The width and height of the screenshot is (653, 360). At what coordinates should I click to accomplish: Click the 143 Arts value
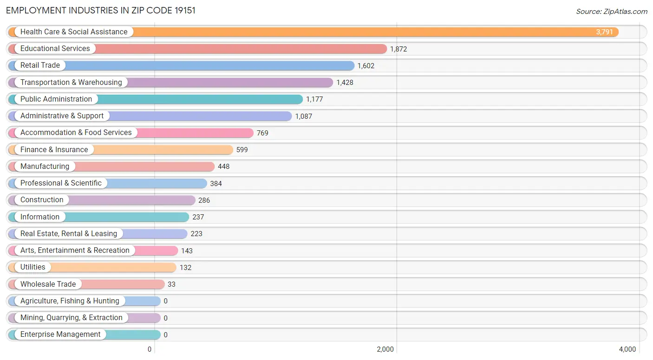[x=187, y=251]
